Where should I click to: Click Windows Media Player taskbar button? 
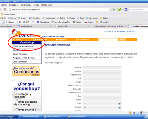[x=30, y=117]
